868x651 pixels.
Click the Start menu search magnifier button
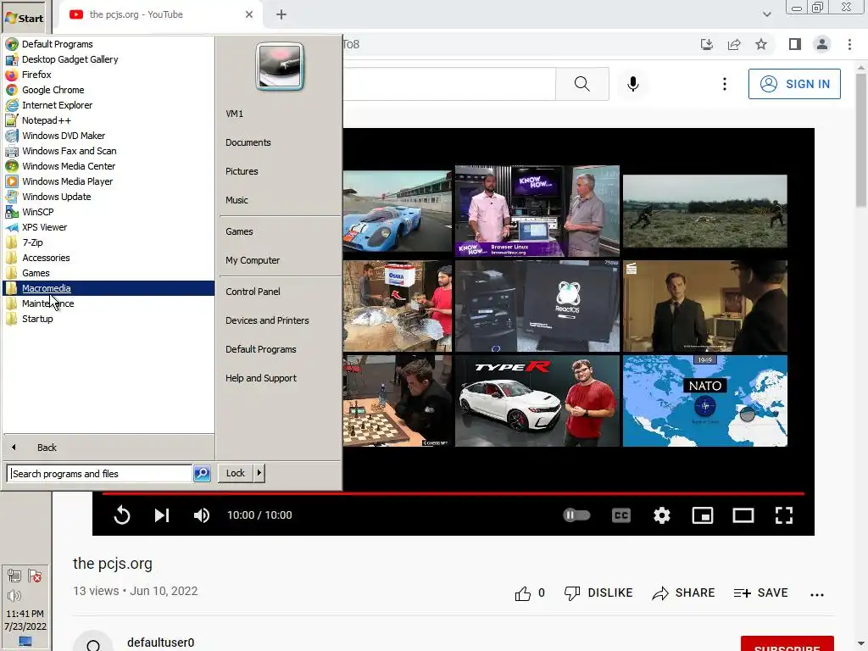[x=202, y=473]
